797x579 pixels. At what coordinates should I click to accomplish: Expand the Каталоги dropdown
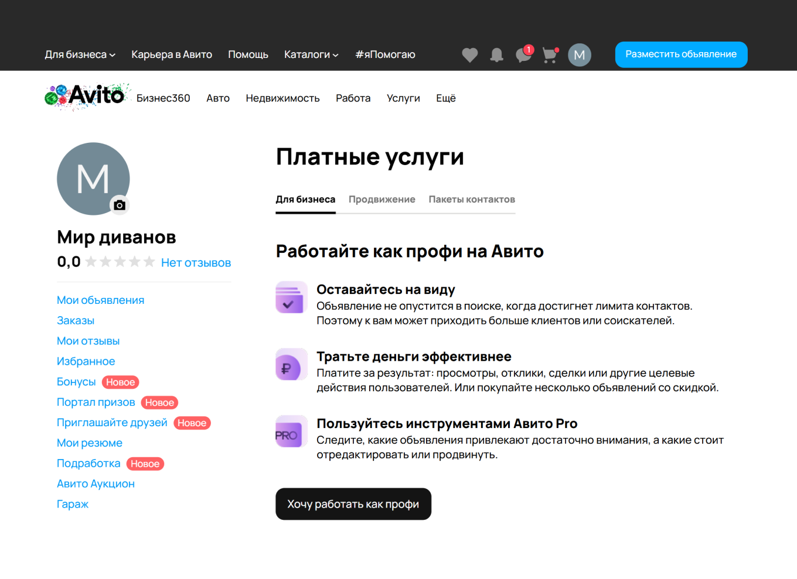point(311,54)
